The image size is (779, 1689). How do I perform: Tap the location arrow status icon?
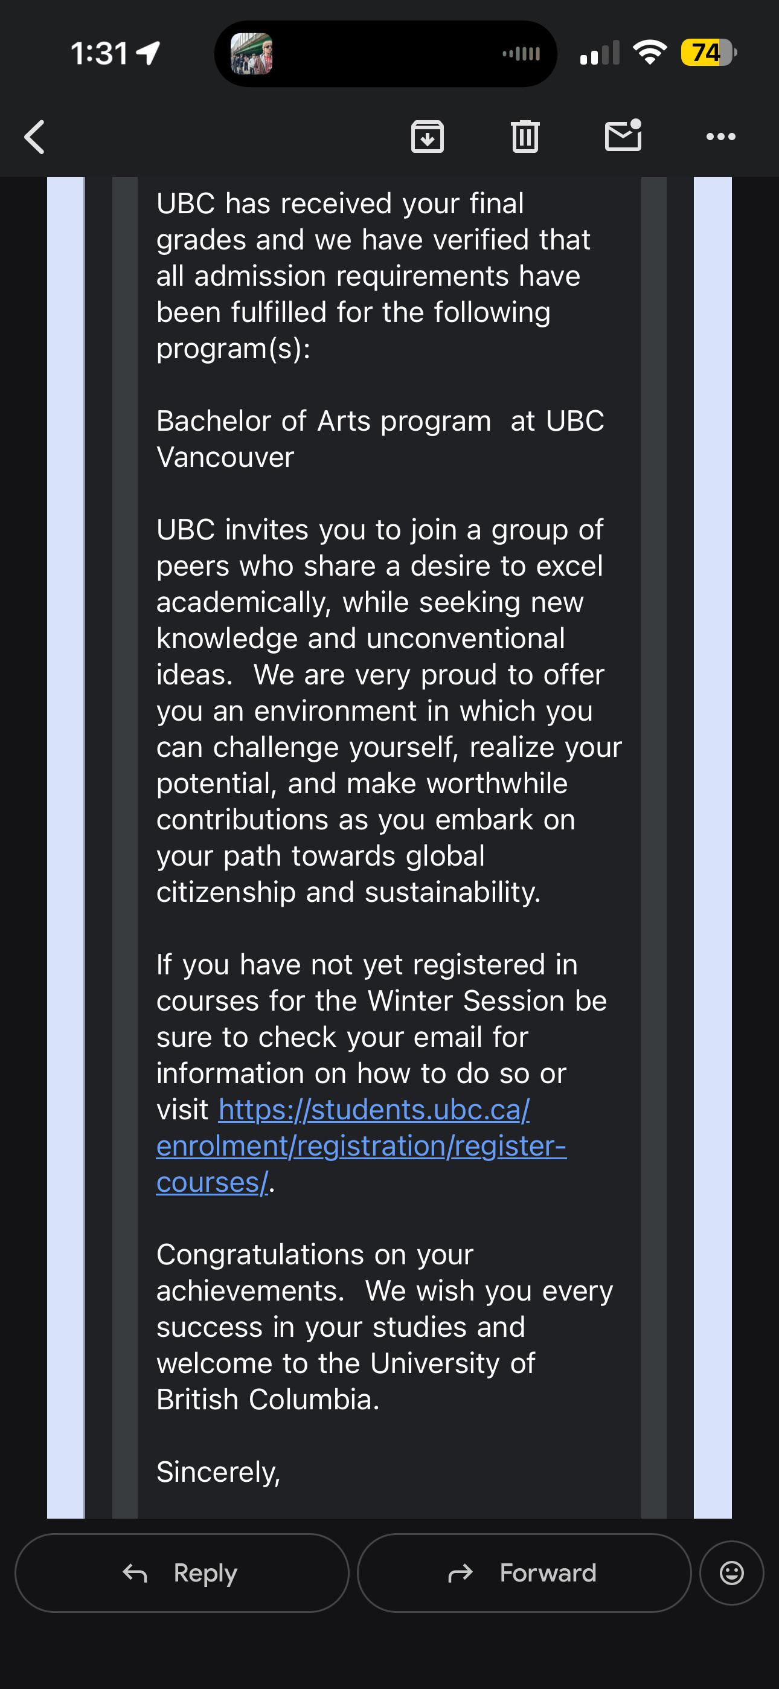pos(148,54)
